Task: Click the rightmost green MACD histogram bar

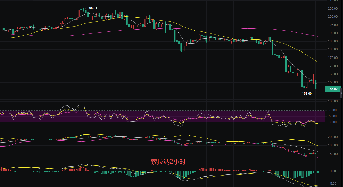Action: (x=318, y=172)
